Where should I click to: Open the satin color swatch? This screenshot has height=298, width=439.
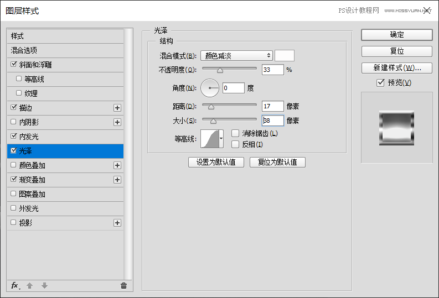pyautogui.click(x=285, y=55)
